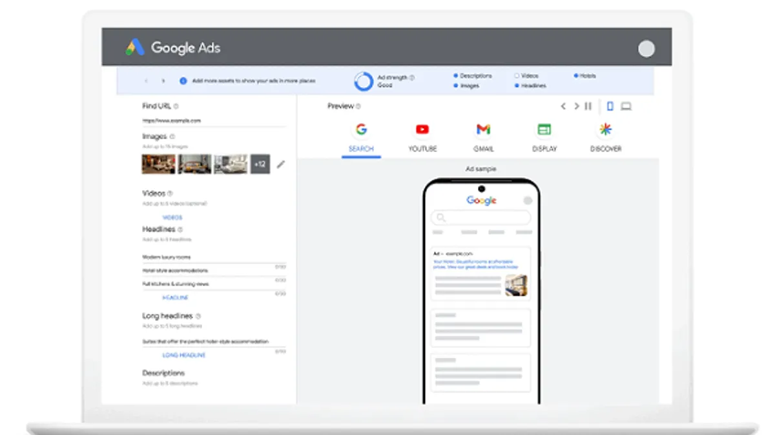
Task: Click the empty Videos status dot
Action: (517, 76)
